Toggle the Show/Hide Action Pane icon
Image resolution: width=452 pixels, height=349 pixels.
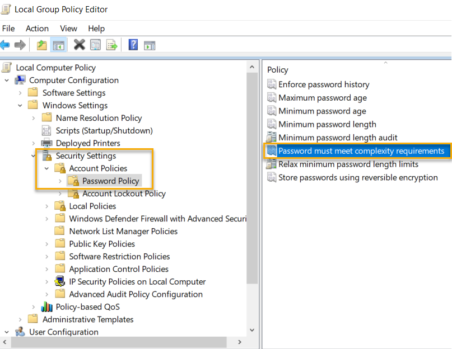click(150, 45)
